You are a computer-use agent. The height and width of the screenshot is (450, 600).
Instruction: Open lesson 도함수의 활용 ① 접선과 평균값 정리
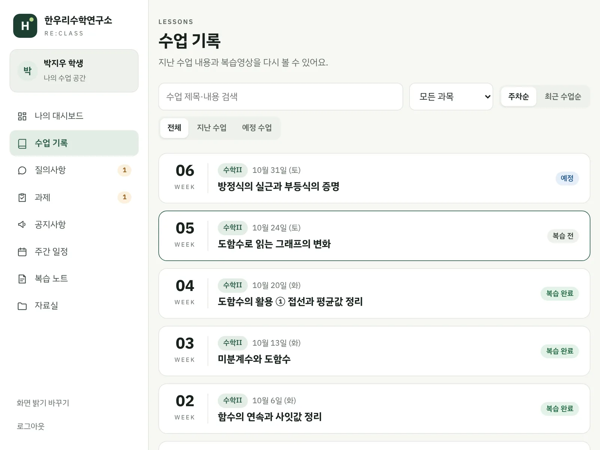click(374, 293)
